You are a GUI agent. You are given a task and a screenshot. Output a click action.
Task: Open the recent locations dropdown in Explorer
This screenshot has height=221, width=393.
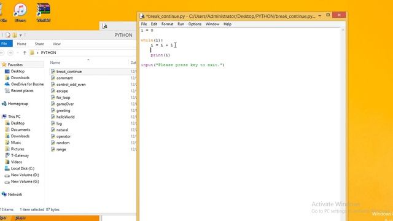click(18, 53)
